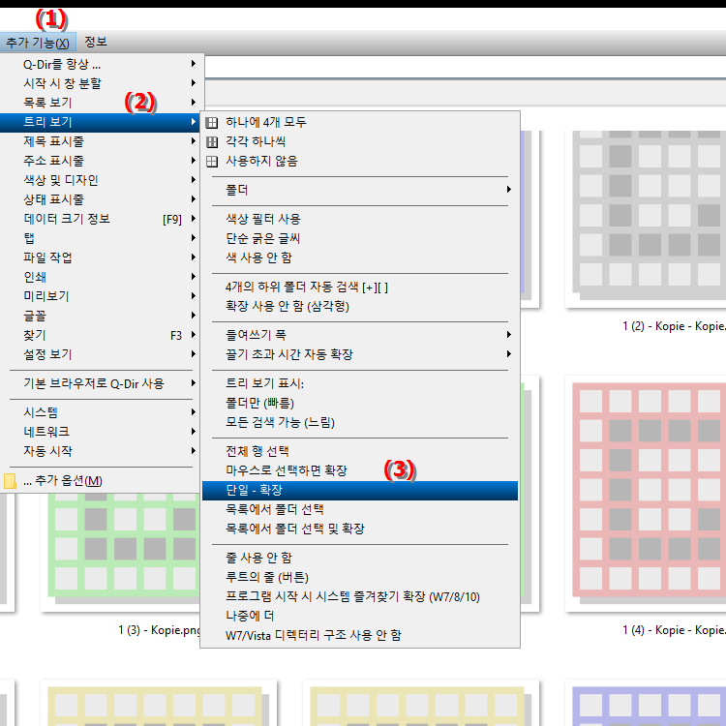Open the 시스템 submenu
The height and width of the screenshot is (726, 726).
[x=100, y=412]
